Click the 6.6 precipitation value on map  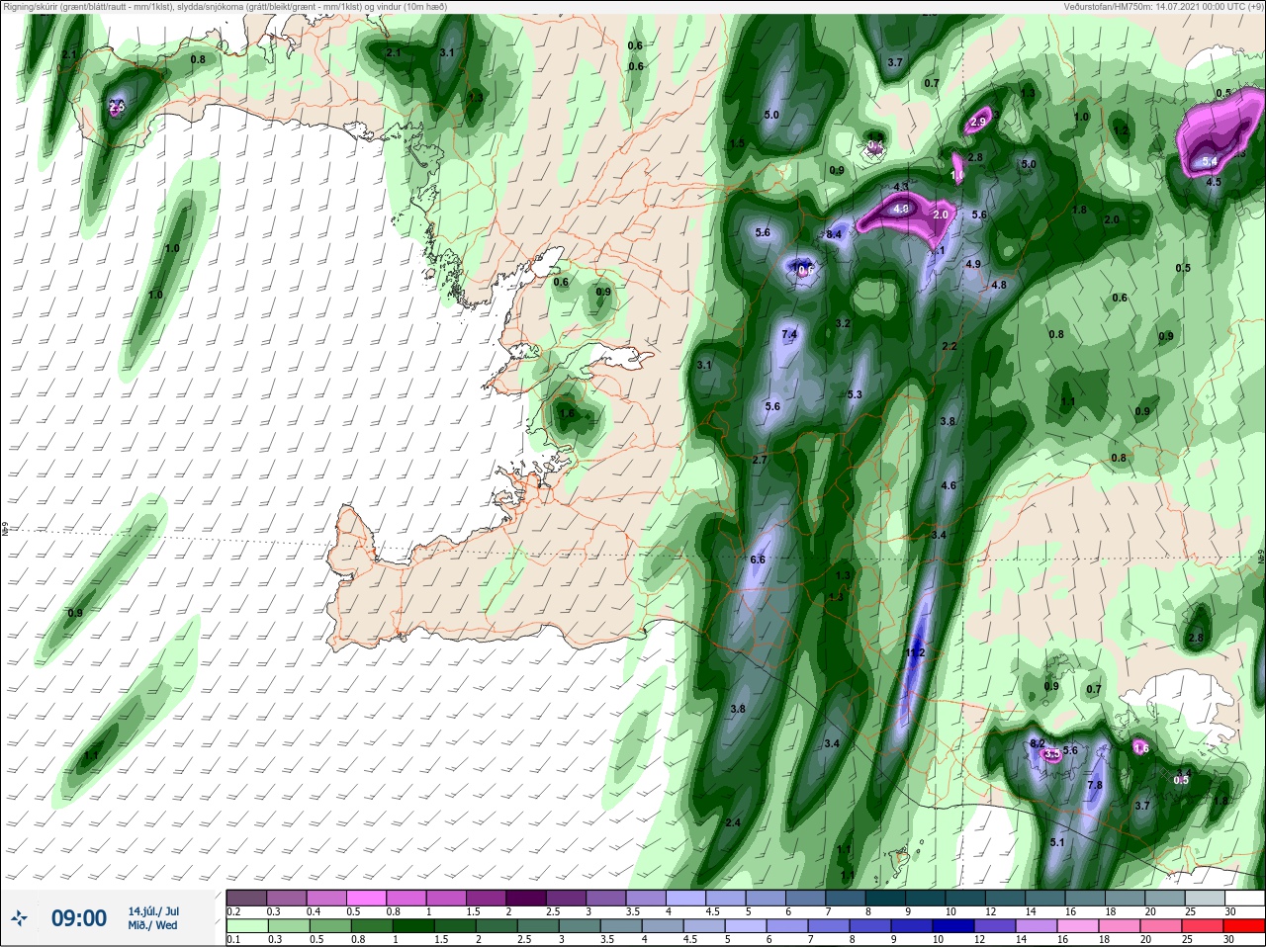tap(758, 560)
